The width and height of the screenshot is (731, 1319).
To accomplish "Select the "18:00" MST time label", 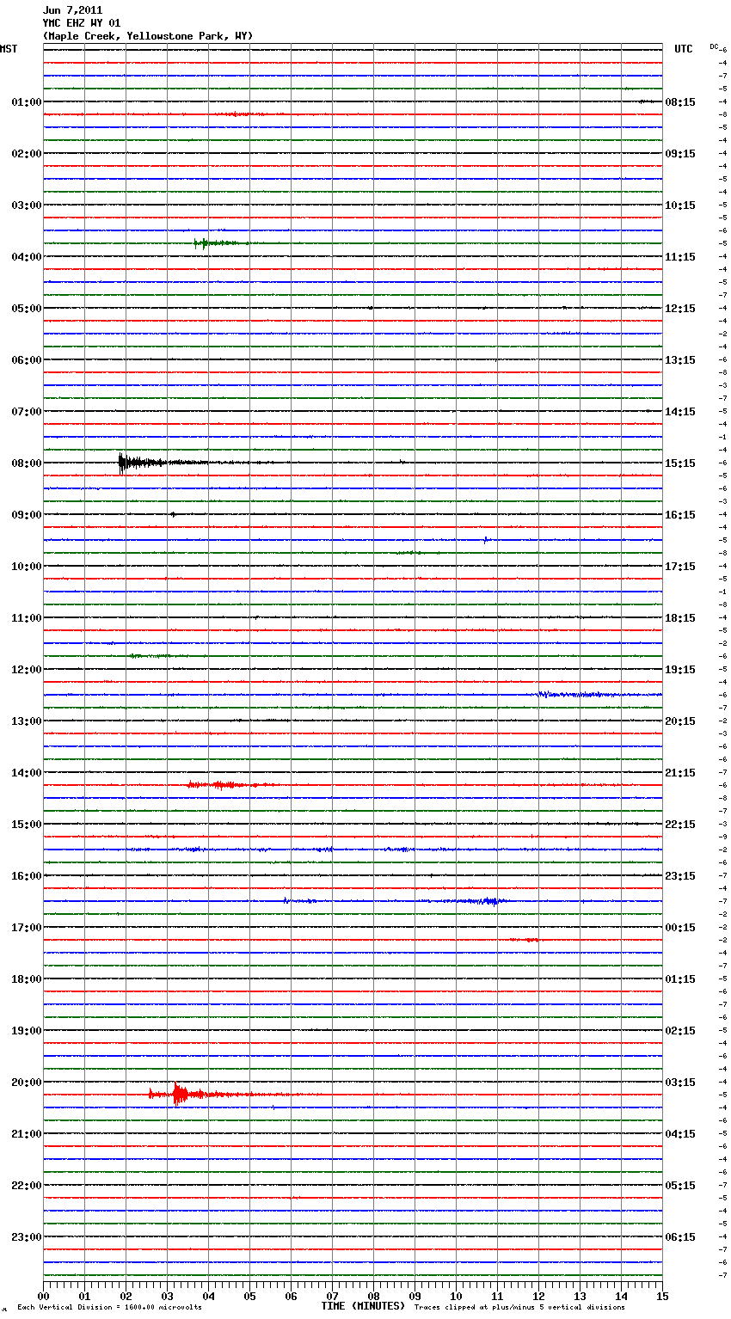I will tap(27, 979).
